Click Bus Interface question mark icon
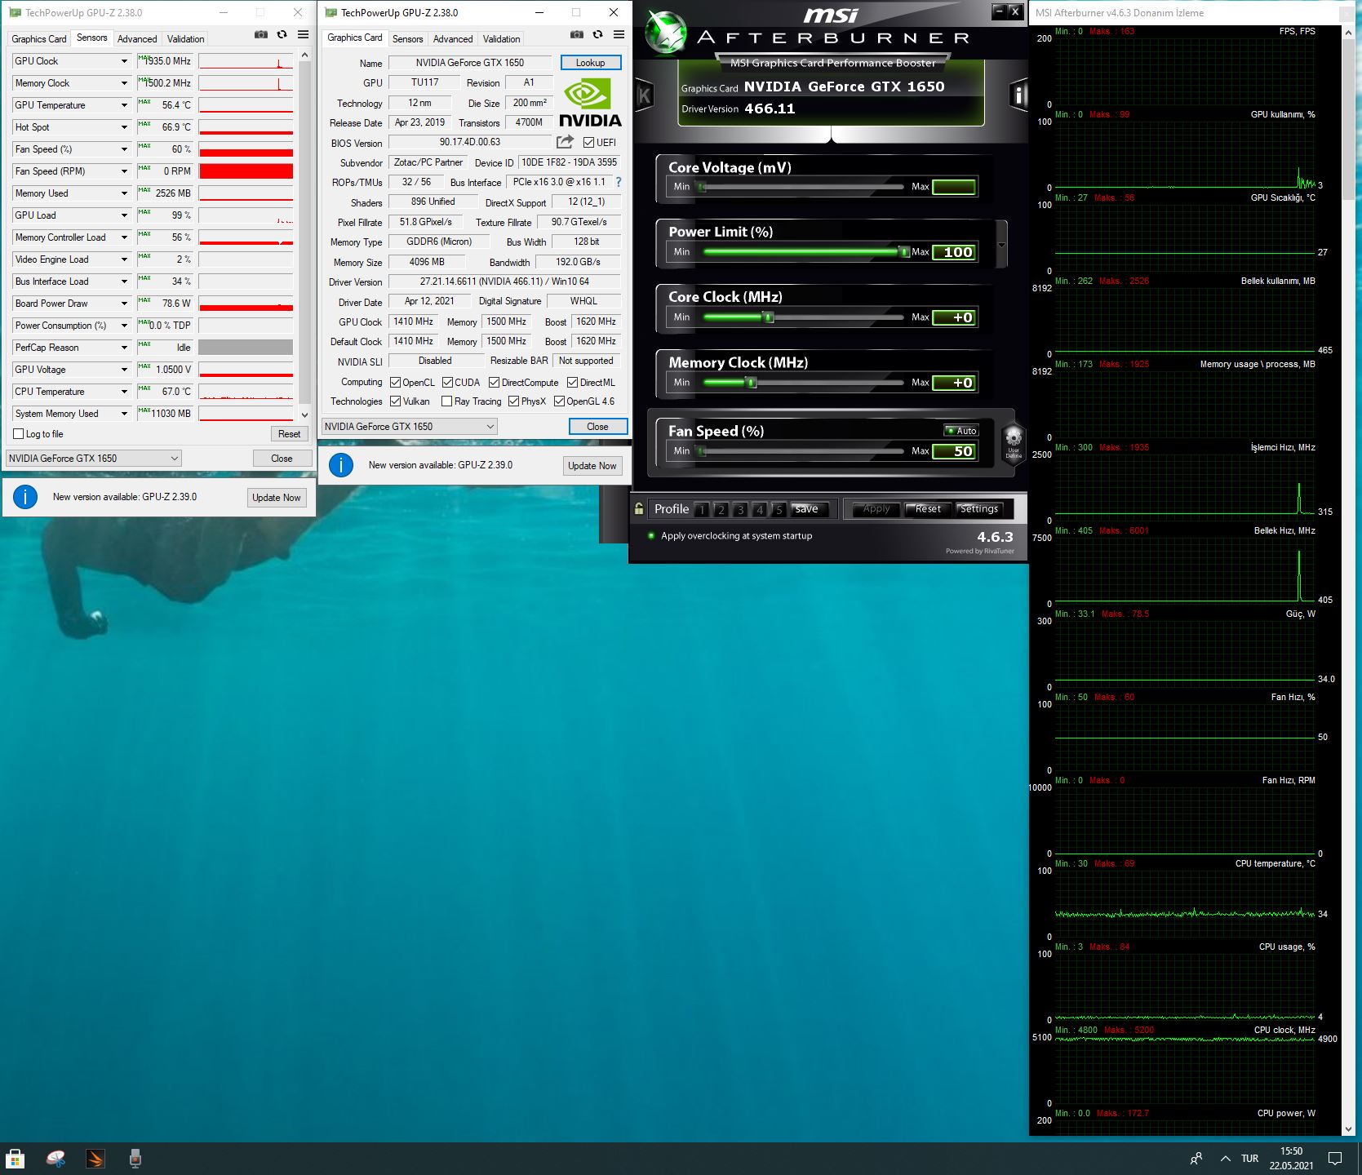1362x1175 pixels. [x=619, y=182]
